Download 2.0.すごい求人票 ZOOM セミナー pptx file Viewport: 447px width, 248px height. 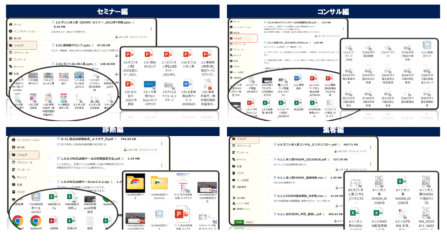pos(133,22)
